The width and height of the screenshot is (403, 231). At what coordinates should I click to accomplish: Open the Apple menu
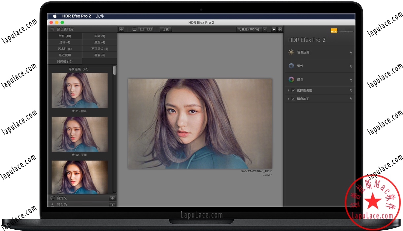point(55,16)
